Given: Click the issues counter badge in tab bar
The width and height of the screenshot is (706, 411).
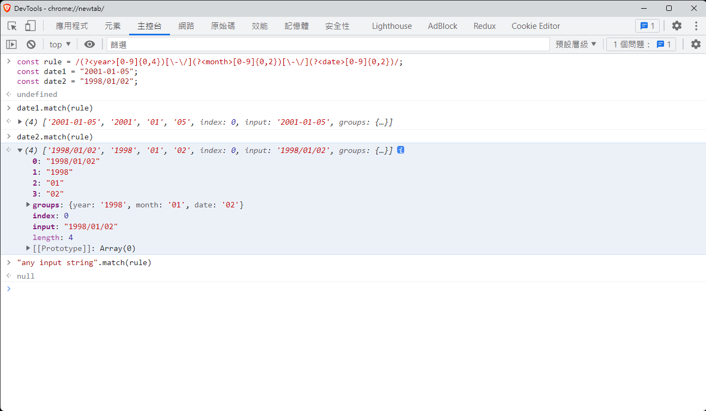Looking at the screenshot, I should click(x=647, y=26).
